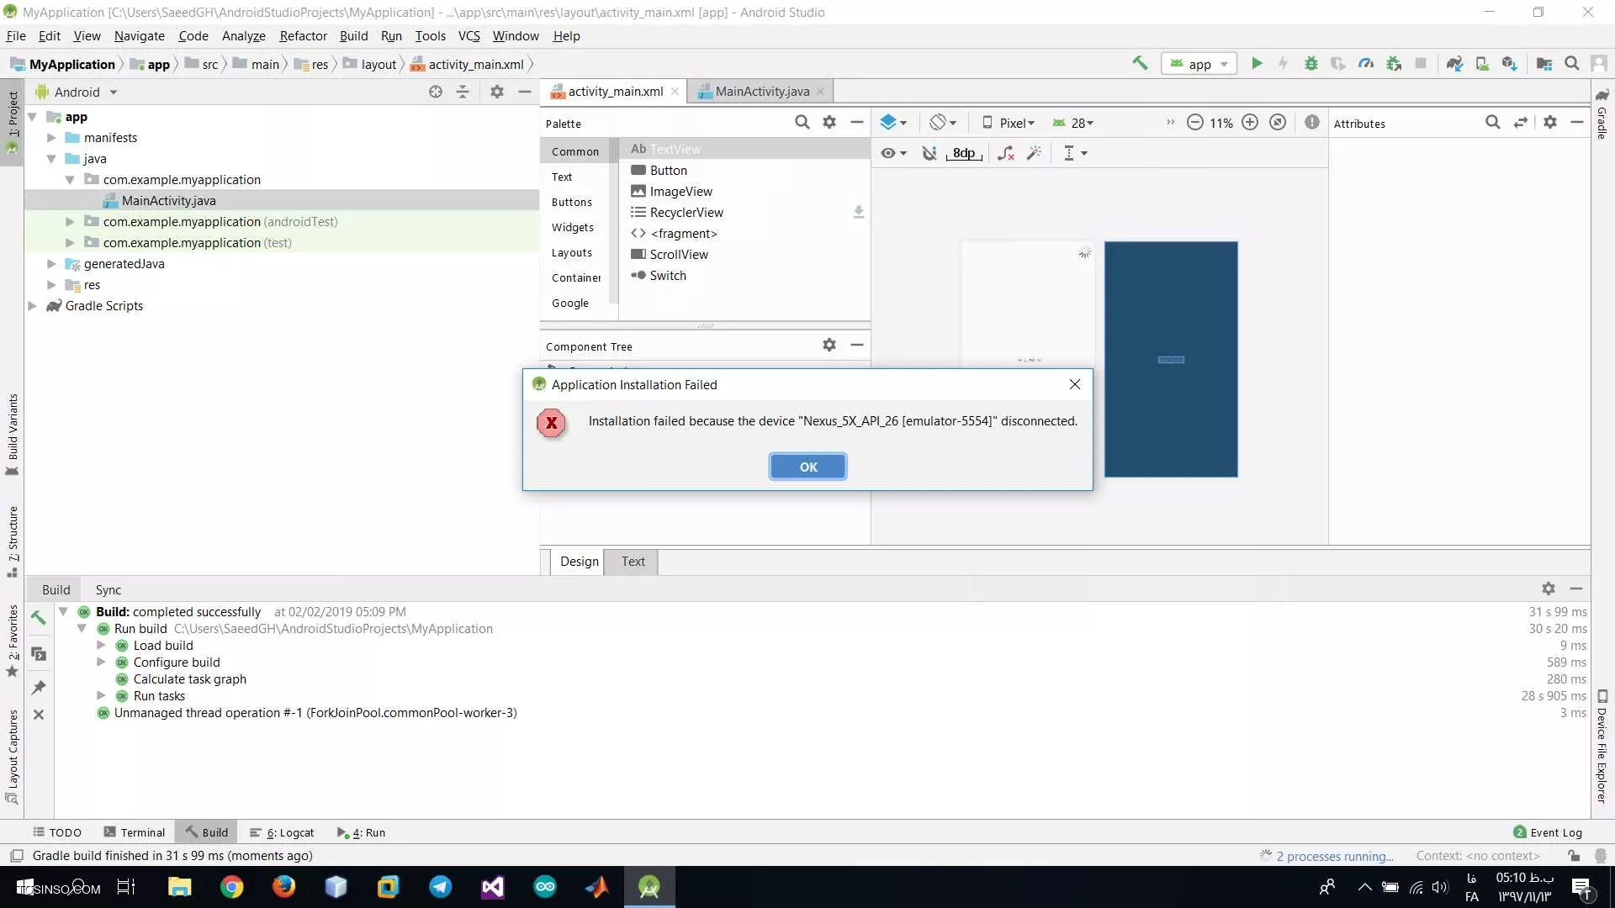
Task: Open File Explorer from the taskbar
Action: pyautogui.click(x=179, y=887)
